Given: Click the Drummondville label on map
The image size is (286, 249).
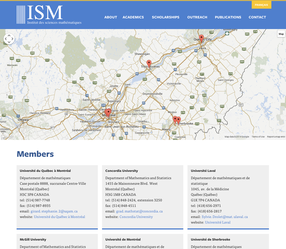Looking at the screenshot, I should [152, 94].
